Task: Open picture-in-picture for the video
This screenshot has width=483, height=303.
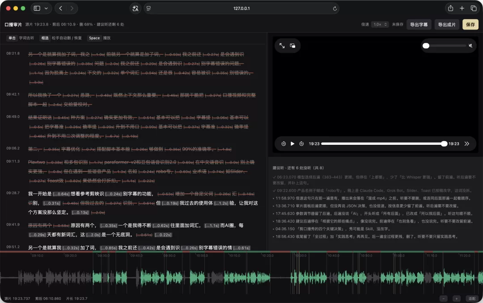Action: click(x=292, y=46)
